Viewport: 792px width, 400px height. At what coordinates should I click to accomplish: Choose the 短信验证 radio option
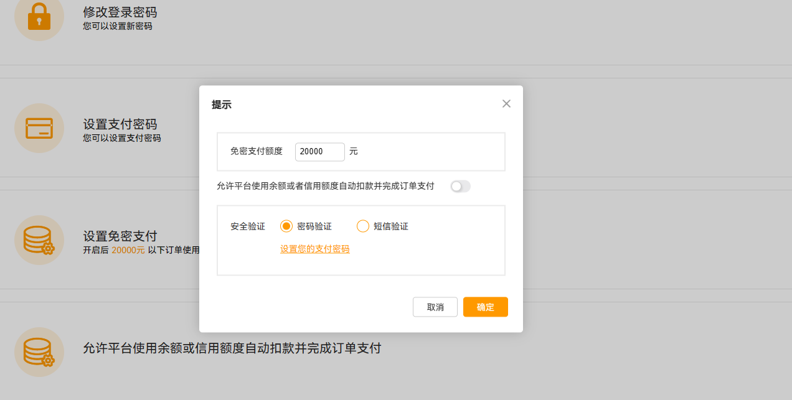(363, 226)
